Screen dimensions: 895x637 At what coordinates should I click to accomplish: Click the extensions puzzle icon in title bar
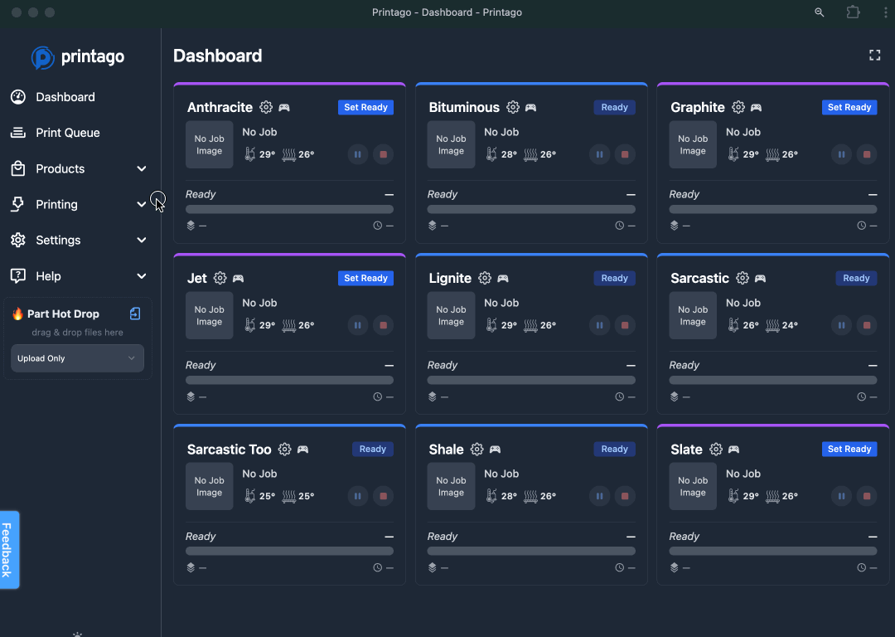click(x=853, y=12)
